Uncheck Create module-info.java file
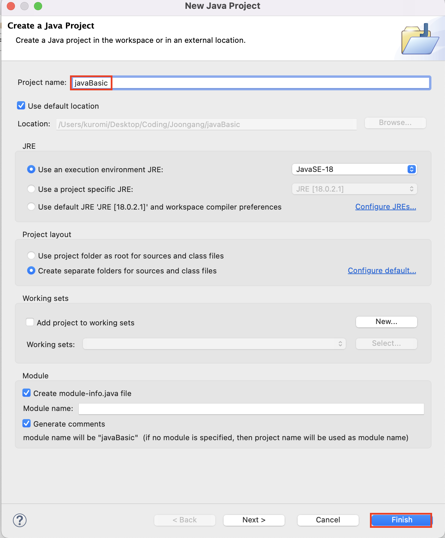Viewport: 445px width, 538px height. click(26, 393)
